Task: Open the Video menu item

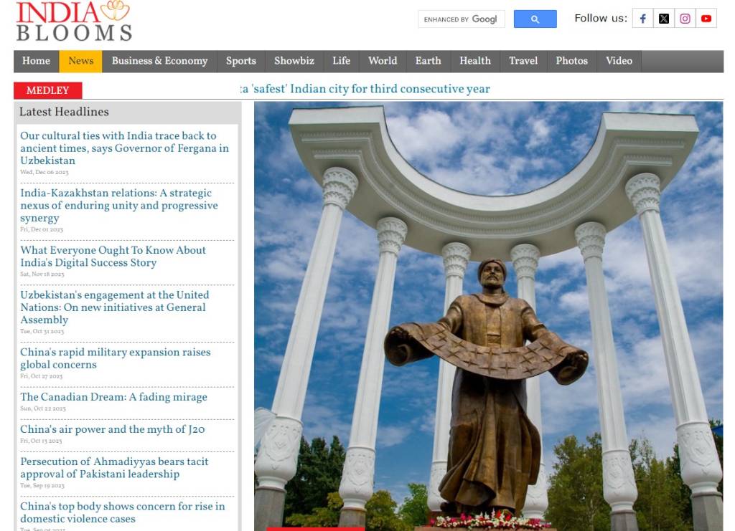Action: [619, 61]
